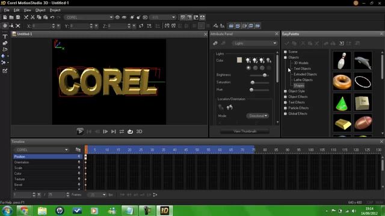
Task: Select 3D Models in EasyPalette tree
Action: [x=301, y=63]
